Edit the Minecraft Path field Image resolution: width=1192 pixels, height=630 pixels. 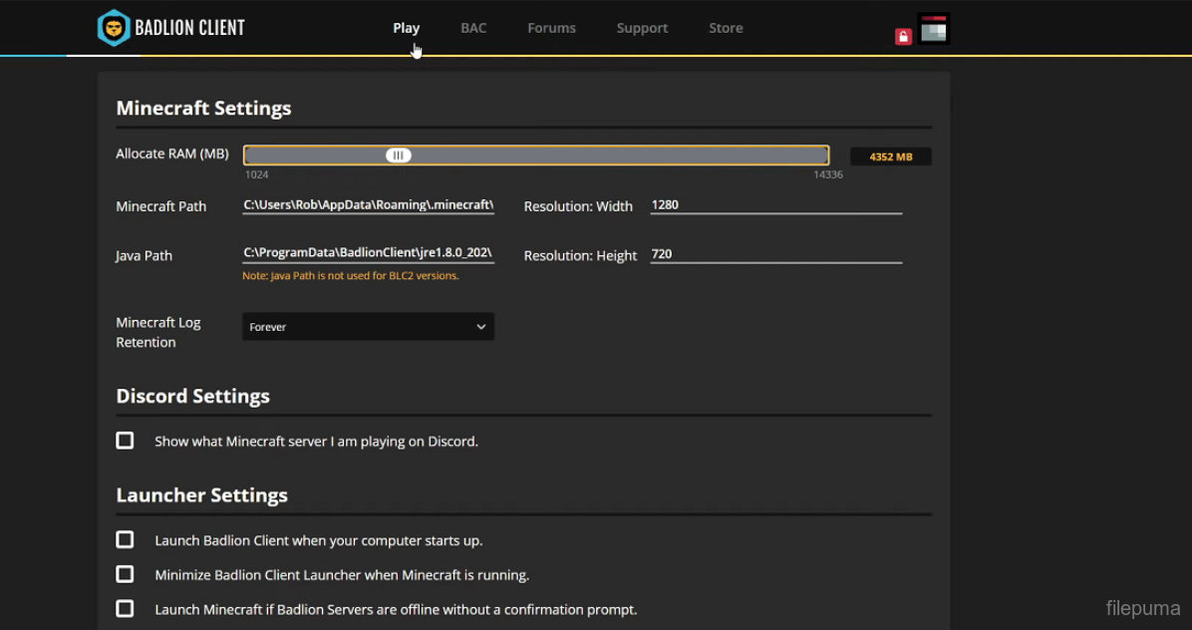pos(368,204)
